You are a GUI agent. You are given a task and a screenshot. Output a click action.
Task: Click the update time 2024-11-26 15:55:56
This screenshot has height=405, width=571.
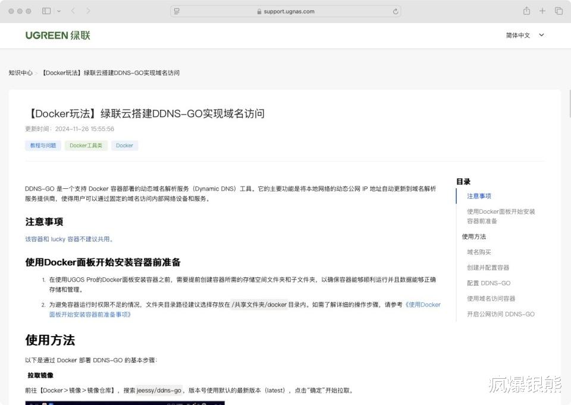click(x=84, y=129)
